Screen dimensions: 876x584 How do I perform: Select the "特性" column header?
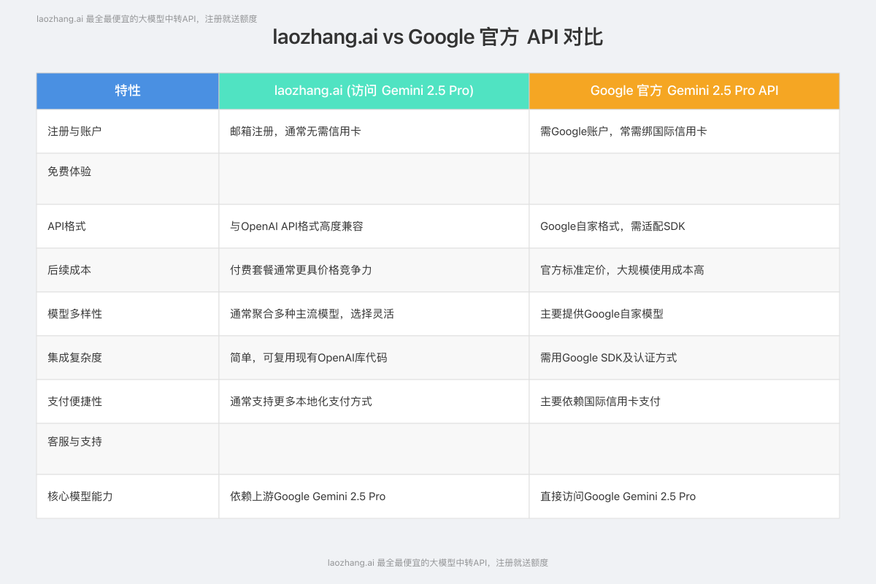(x=128, y=91)
